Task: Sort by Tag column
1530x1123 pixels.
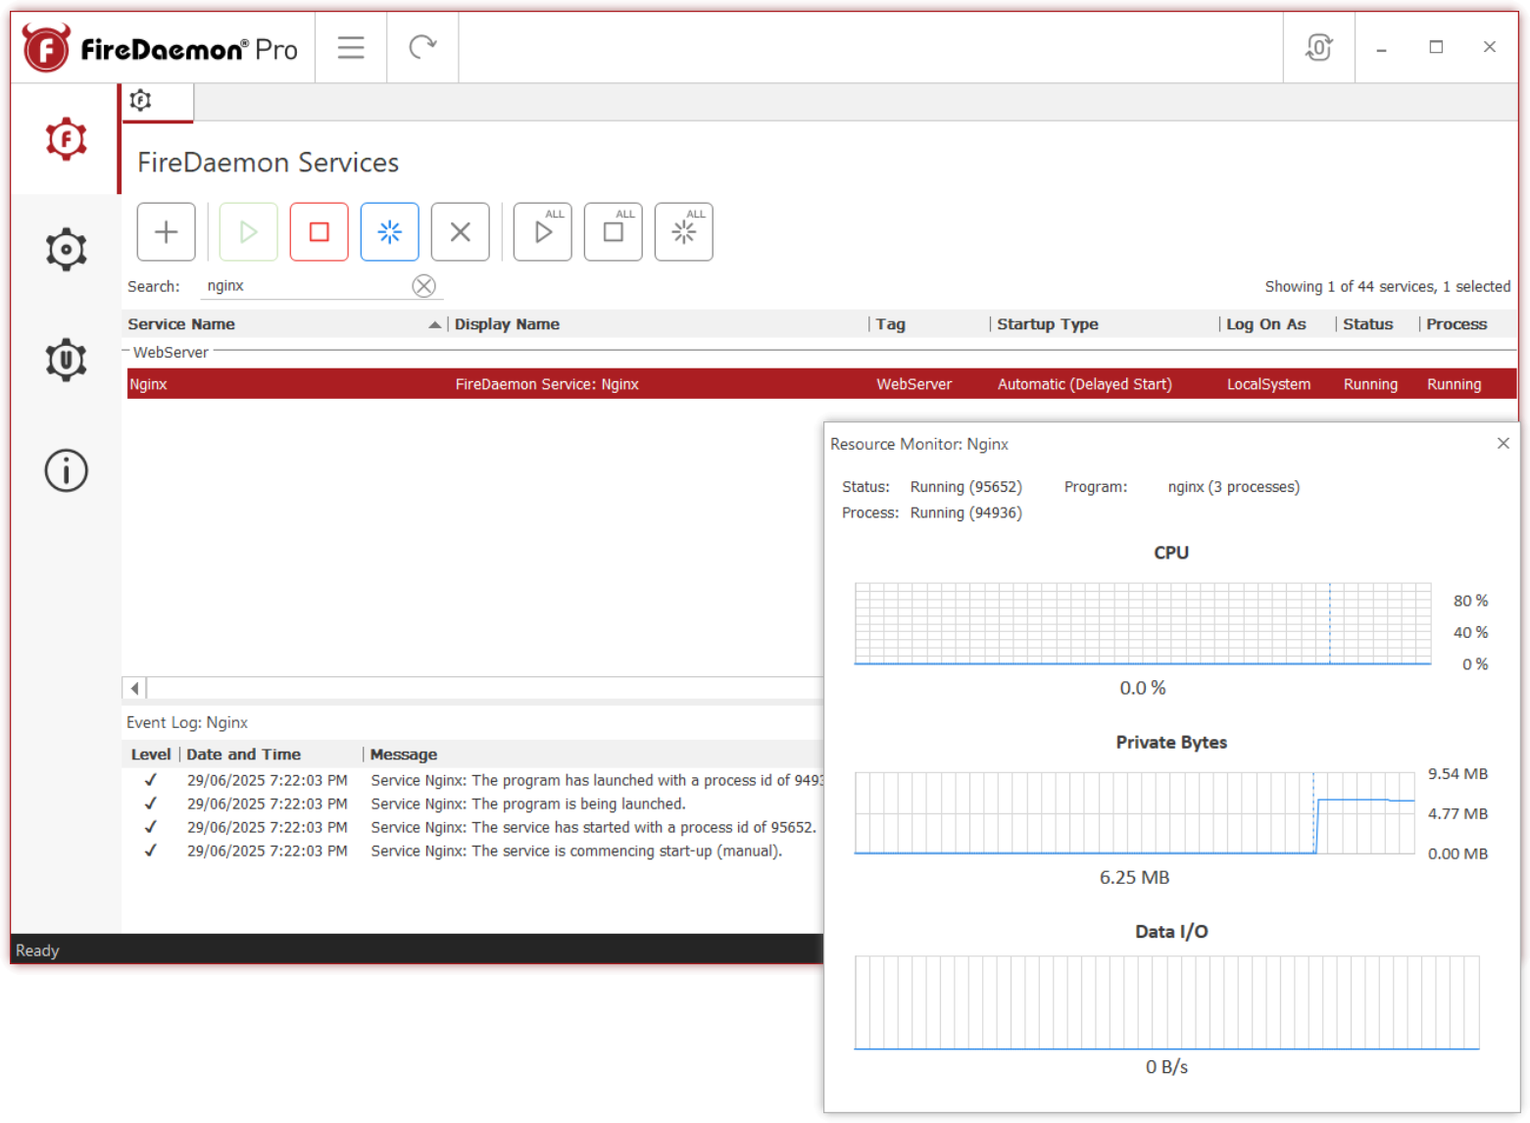Action: click(929, 324)
